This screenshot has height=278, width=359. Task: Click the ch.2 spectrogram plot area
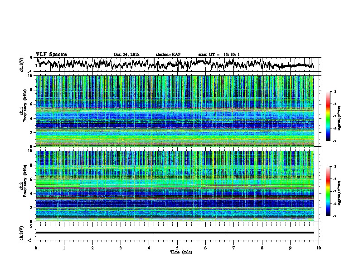pyautogui.click(x=175, y=186)
